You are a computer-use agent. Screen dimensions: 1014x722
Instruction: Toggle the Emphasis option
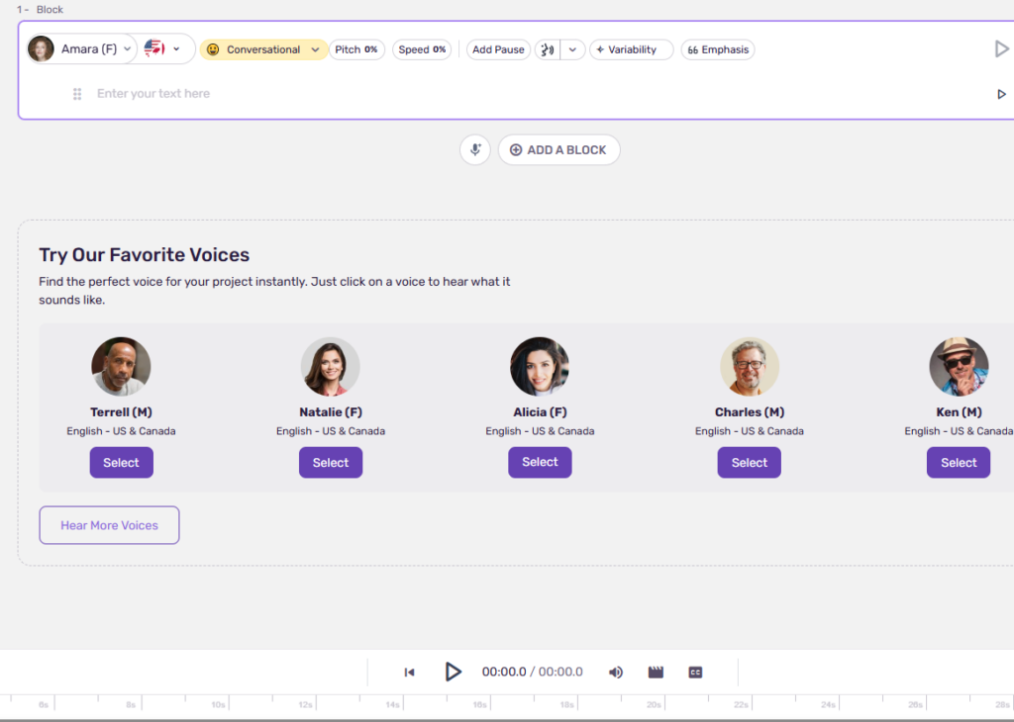click(718, 49)
